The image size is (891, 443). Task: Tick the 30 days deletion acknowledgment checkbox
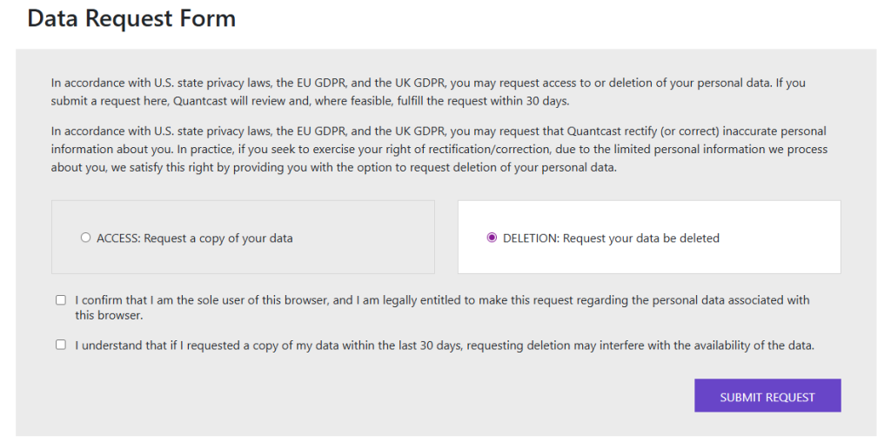point(61,345)
